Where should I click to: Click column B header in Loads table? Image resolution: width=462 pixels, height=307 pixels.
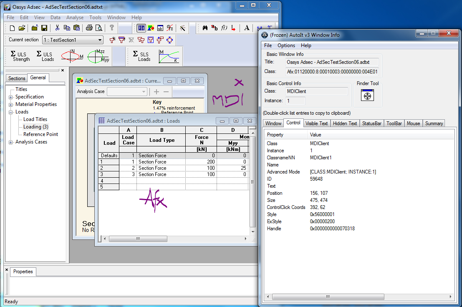point(162,130)
